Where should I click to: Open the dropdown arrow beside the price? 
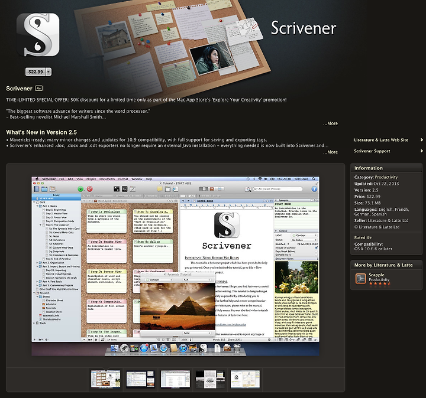[x=49, y=72]
